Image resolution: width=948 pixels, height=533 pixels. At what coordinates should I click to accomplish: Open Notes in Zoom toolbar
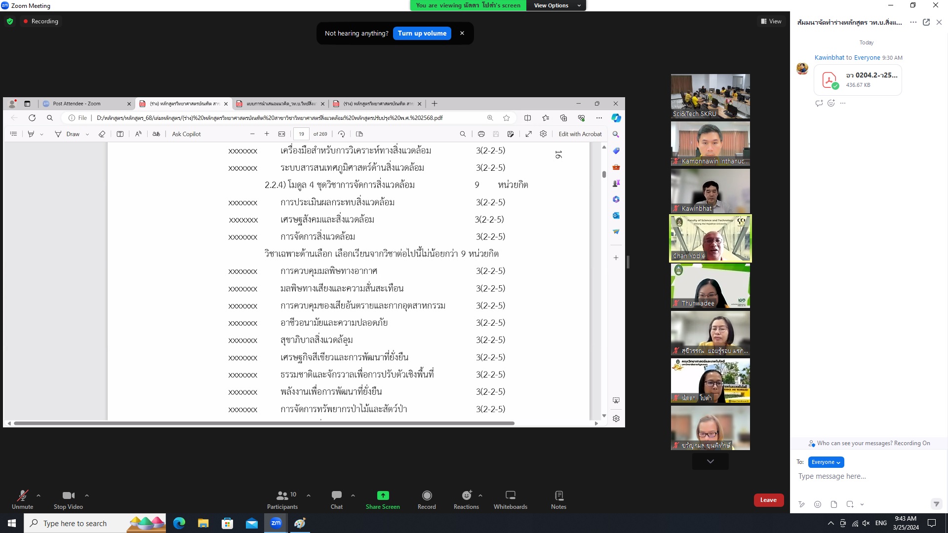click(558, 499)
